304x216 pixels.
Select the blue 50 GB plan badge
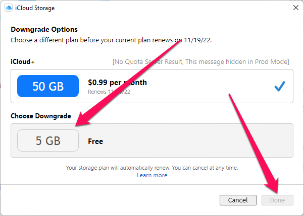pyautogui.click(x=48, y=86)
